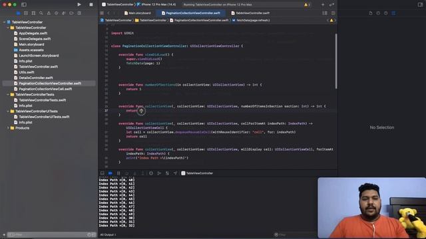Open the TableViewController project breadcrumb
426x239 pixels.
point(116,21)
